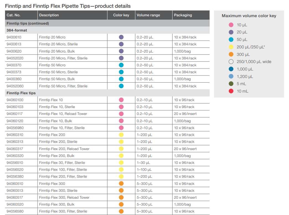The image size is (289, 215).
Task: Select the orange 300 µL legend swatch
Action: (231, 54)
